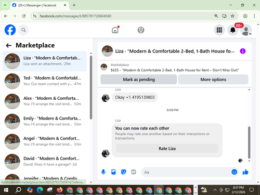
Task: Open emoji picker in message box
Action: pos(234,172)
